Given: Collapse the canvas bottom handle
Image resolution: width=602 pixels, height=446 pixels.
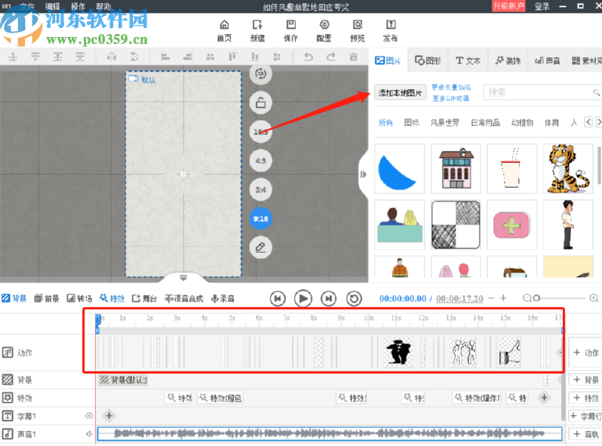Looking at the screenshot, I should pyautogui.click(x=184, y=278).
